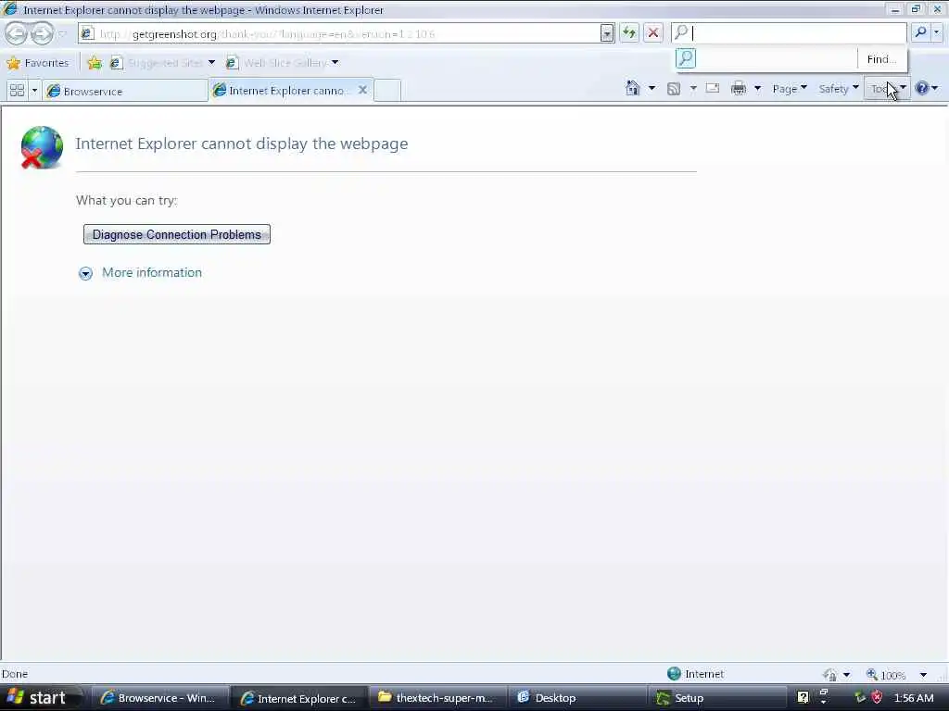Open thextech-super-m... folder from taskbar
Screen dimensions: 949x711
click(437, 698)
